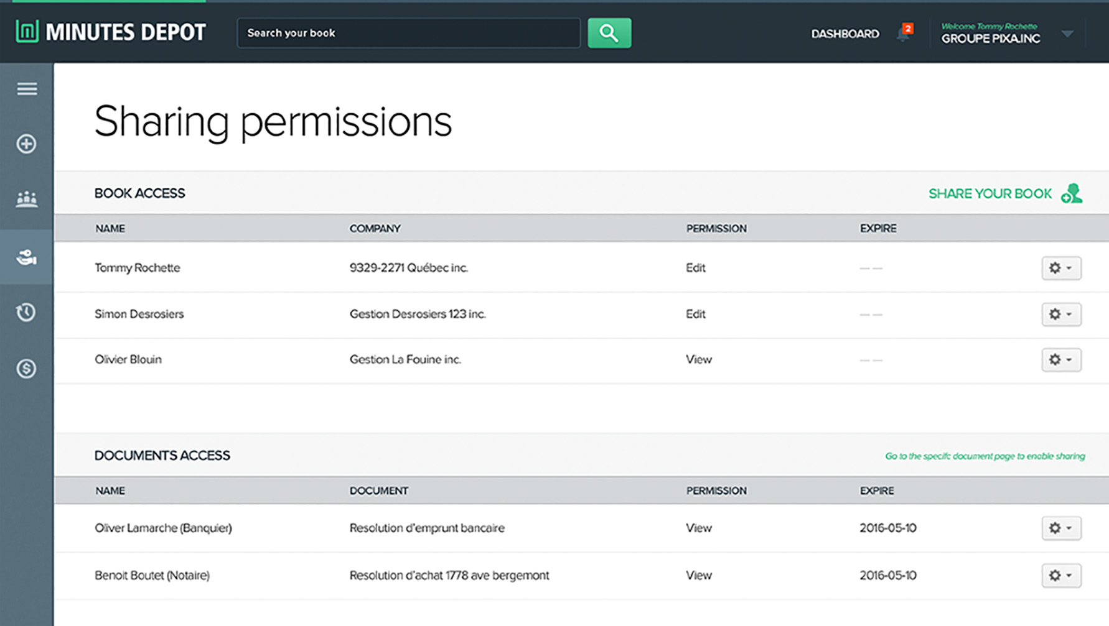The height and width of the screenshot is (626, 1109).
Task: Open the shareholders group panel from sidebar
Action: tap(26, 199)
